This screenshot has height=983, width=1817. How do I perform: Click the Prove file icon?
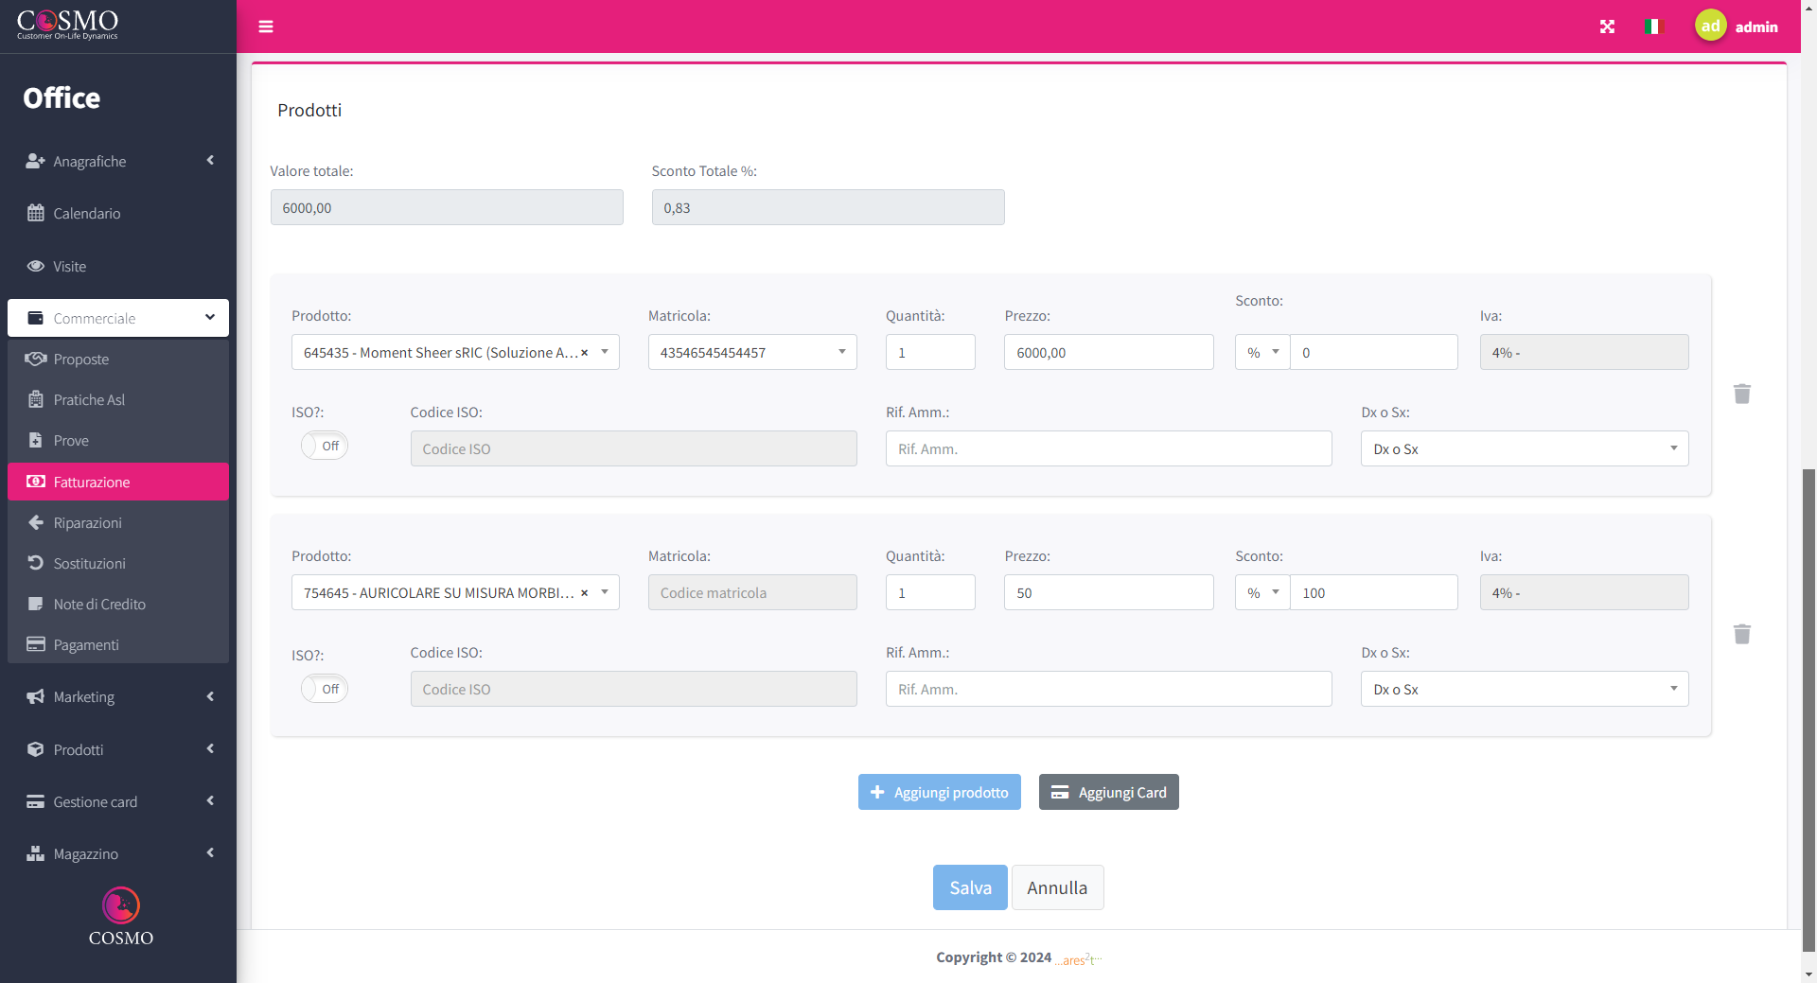point(36,440)
